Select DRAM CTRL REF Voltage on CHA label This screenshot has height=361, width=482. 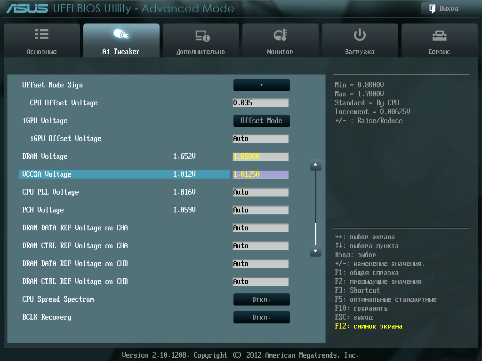click(75, 245)
